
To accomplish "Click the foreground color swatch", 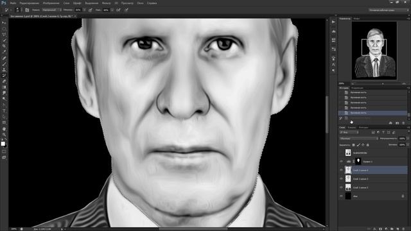I will (x=3, y=144).
